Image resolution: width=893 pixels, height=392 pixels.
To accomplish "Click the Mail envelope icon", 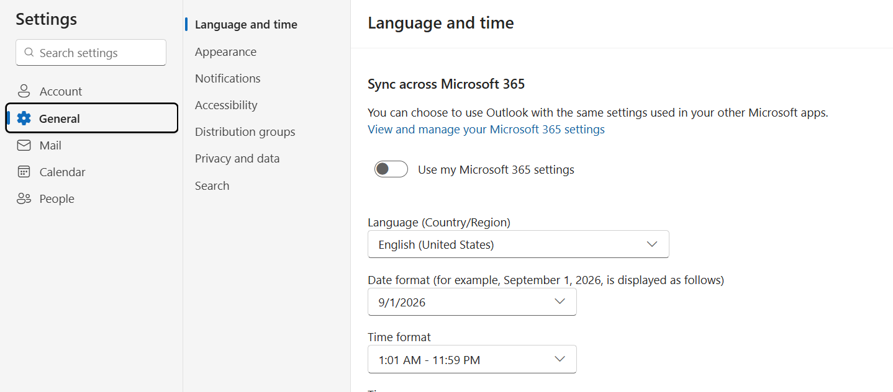I will (x=24, y=145).
